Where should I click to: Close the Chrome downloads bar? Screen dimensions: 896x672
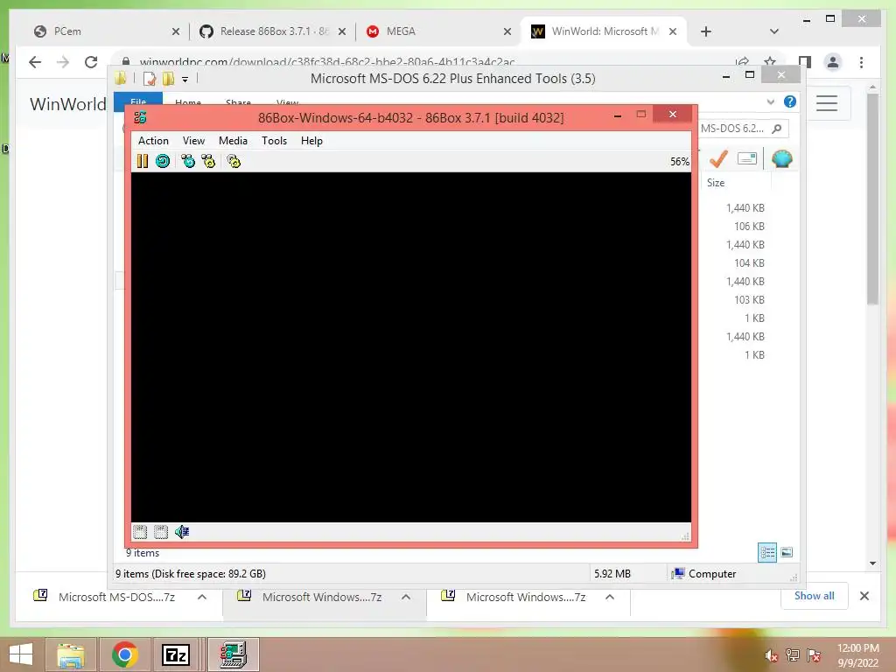click(864, 596)
